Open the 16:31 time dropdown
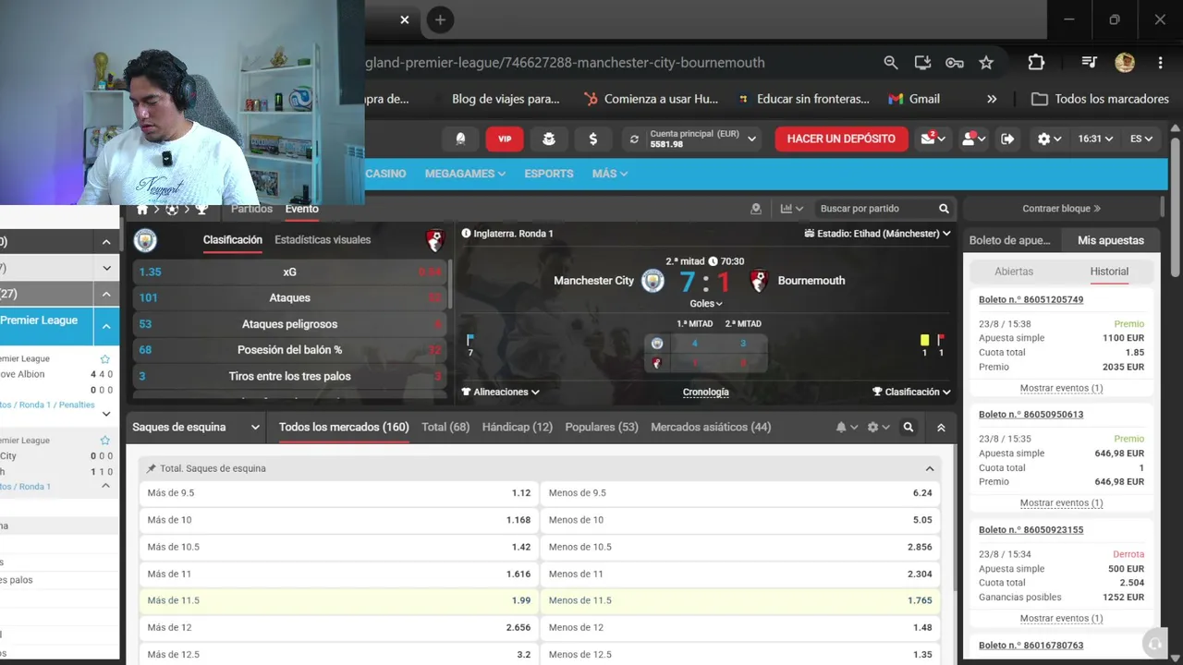 pyautogui.click(x=1095, y=139)
